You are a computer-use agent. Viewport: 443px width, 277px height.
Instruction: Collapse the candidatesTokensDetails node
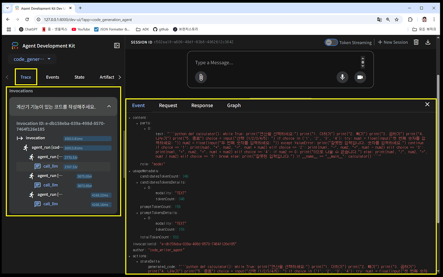tap(137, 182)
